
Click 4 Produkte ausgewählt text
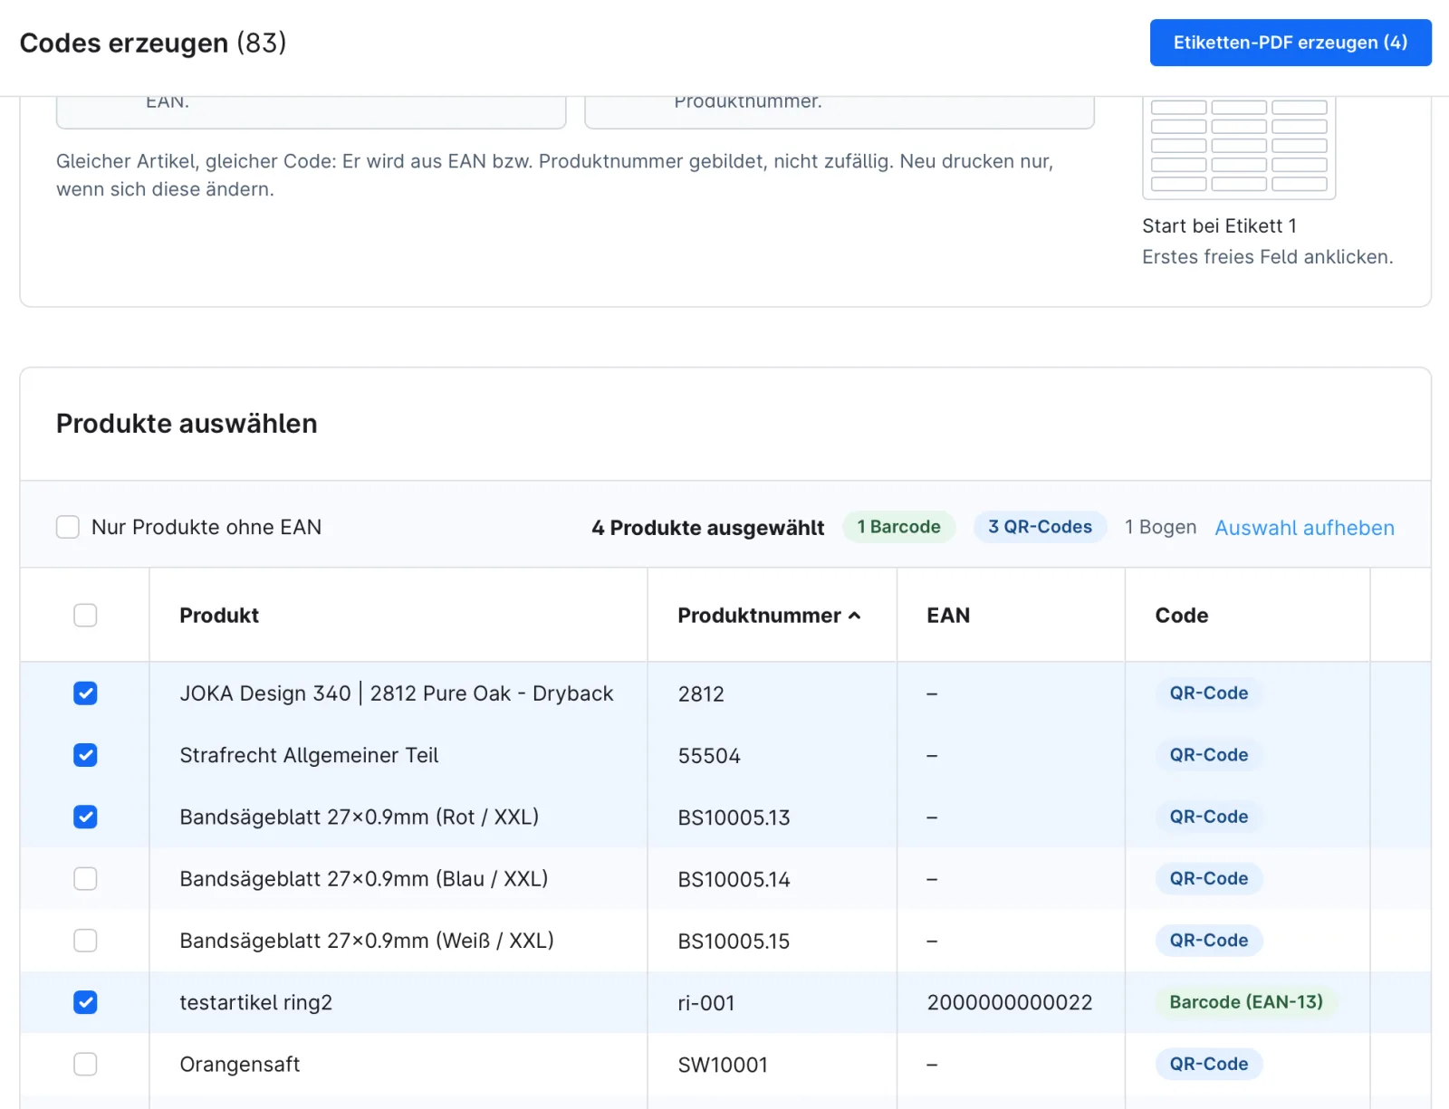[x=707, y=528]
